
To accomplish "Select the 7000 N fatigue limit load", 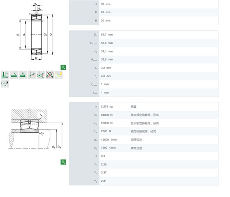I will click(x=106, y=131).
